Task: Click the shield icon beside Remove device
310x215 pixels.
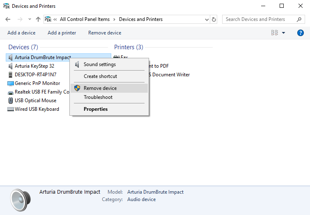Action: pos(77,88)
